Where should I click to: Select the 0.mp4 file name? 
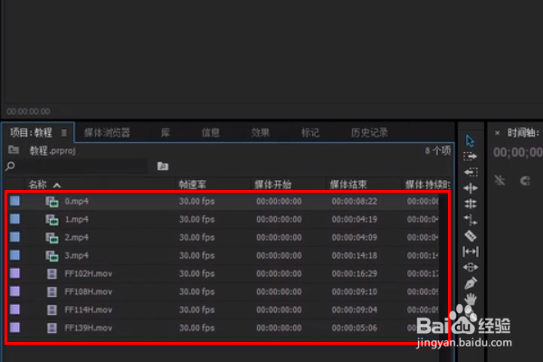(77, 201)
